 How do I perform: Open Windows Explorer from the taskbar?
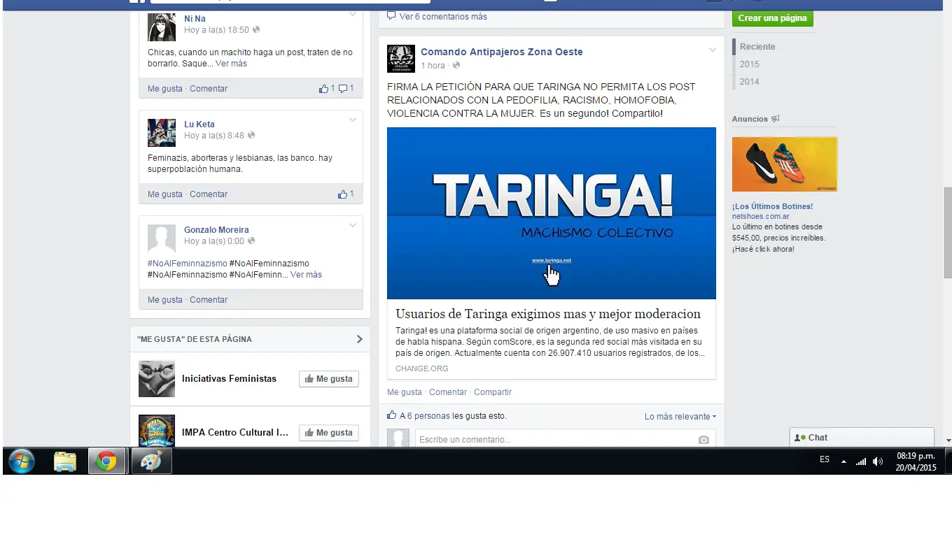click(x=65, y=461)
